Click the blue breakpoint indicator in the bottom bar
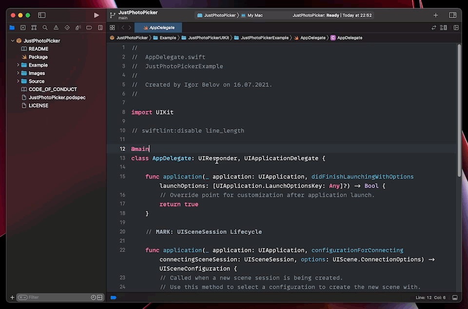 click(x=114, y=297)
